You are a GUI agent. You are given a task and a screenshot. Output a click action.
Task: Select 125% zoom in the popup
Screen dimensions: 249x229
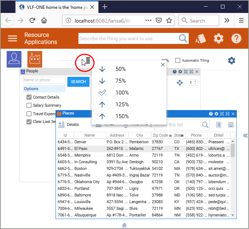pyautogui.click(x=129, y=105)
